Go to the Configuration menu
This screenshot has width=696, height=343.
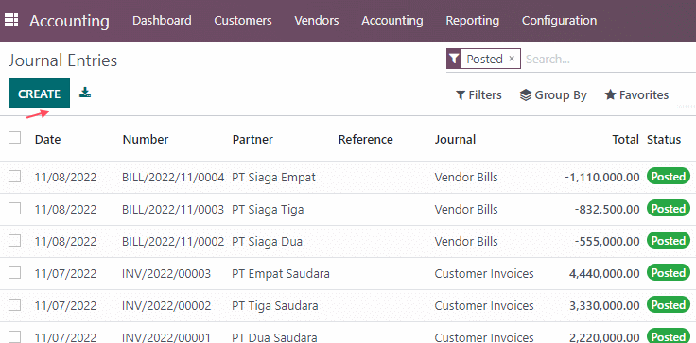tap(559, 21)
